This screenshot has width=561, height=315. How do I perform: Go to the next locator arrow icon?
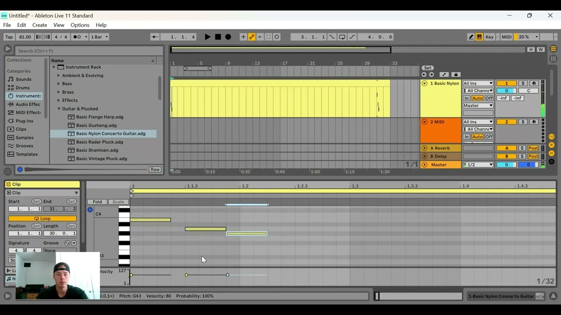coord(431,74)
